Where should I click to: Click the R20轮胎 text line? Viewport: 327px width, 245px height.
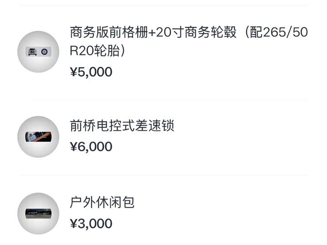pos(97,51)
